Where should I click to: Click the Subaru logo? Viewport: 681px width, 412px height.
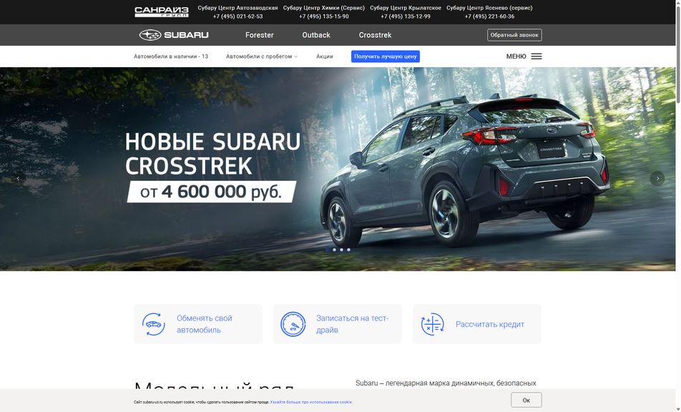click(x=174, y=35)
